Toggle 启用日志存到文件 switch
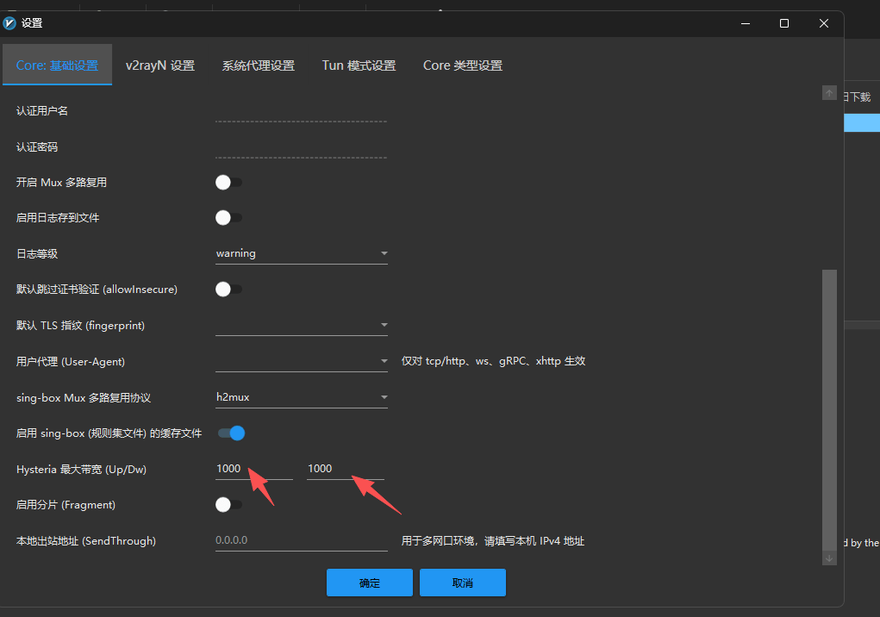Image resolution: width=880 pixels, height=617 pixels. [x=229, y=218]
